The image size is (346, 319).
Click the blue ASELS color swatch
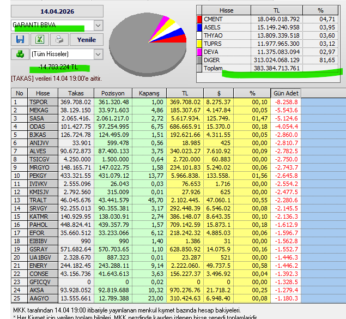[x=199, y=27]
